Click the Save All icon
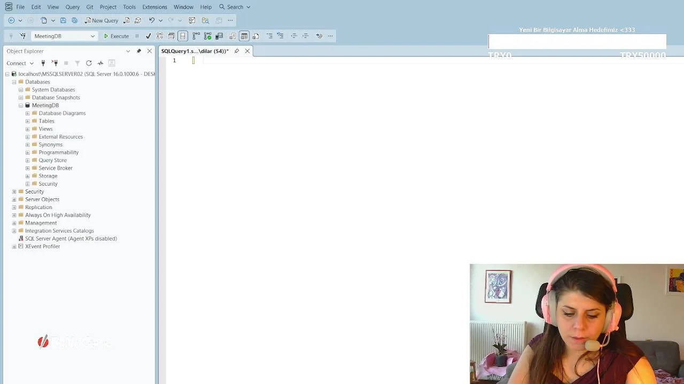Image resolution: width=684 pixels, height=384 pixels. [x=74, y=20]
